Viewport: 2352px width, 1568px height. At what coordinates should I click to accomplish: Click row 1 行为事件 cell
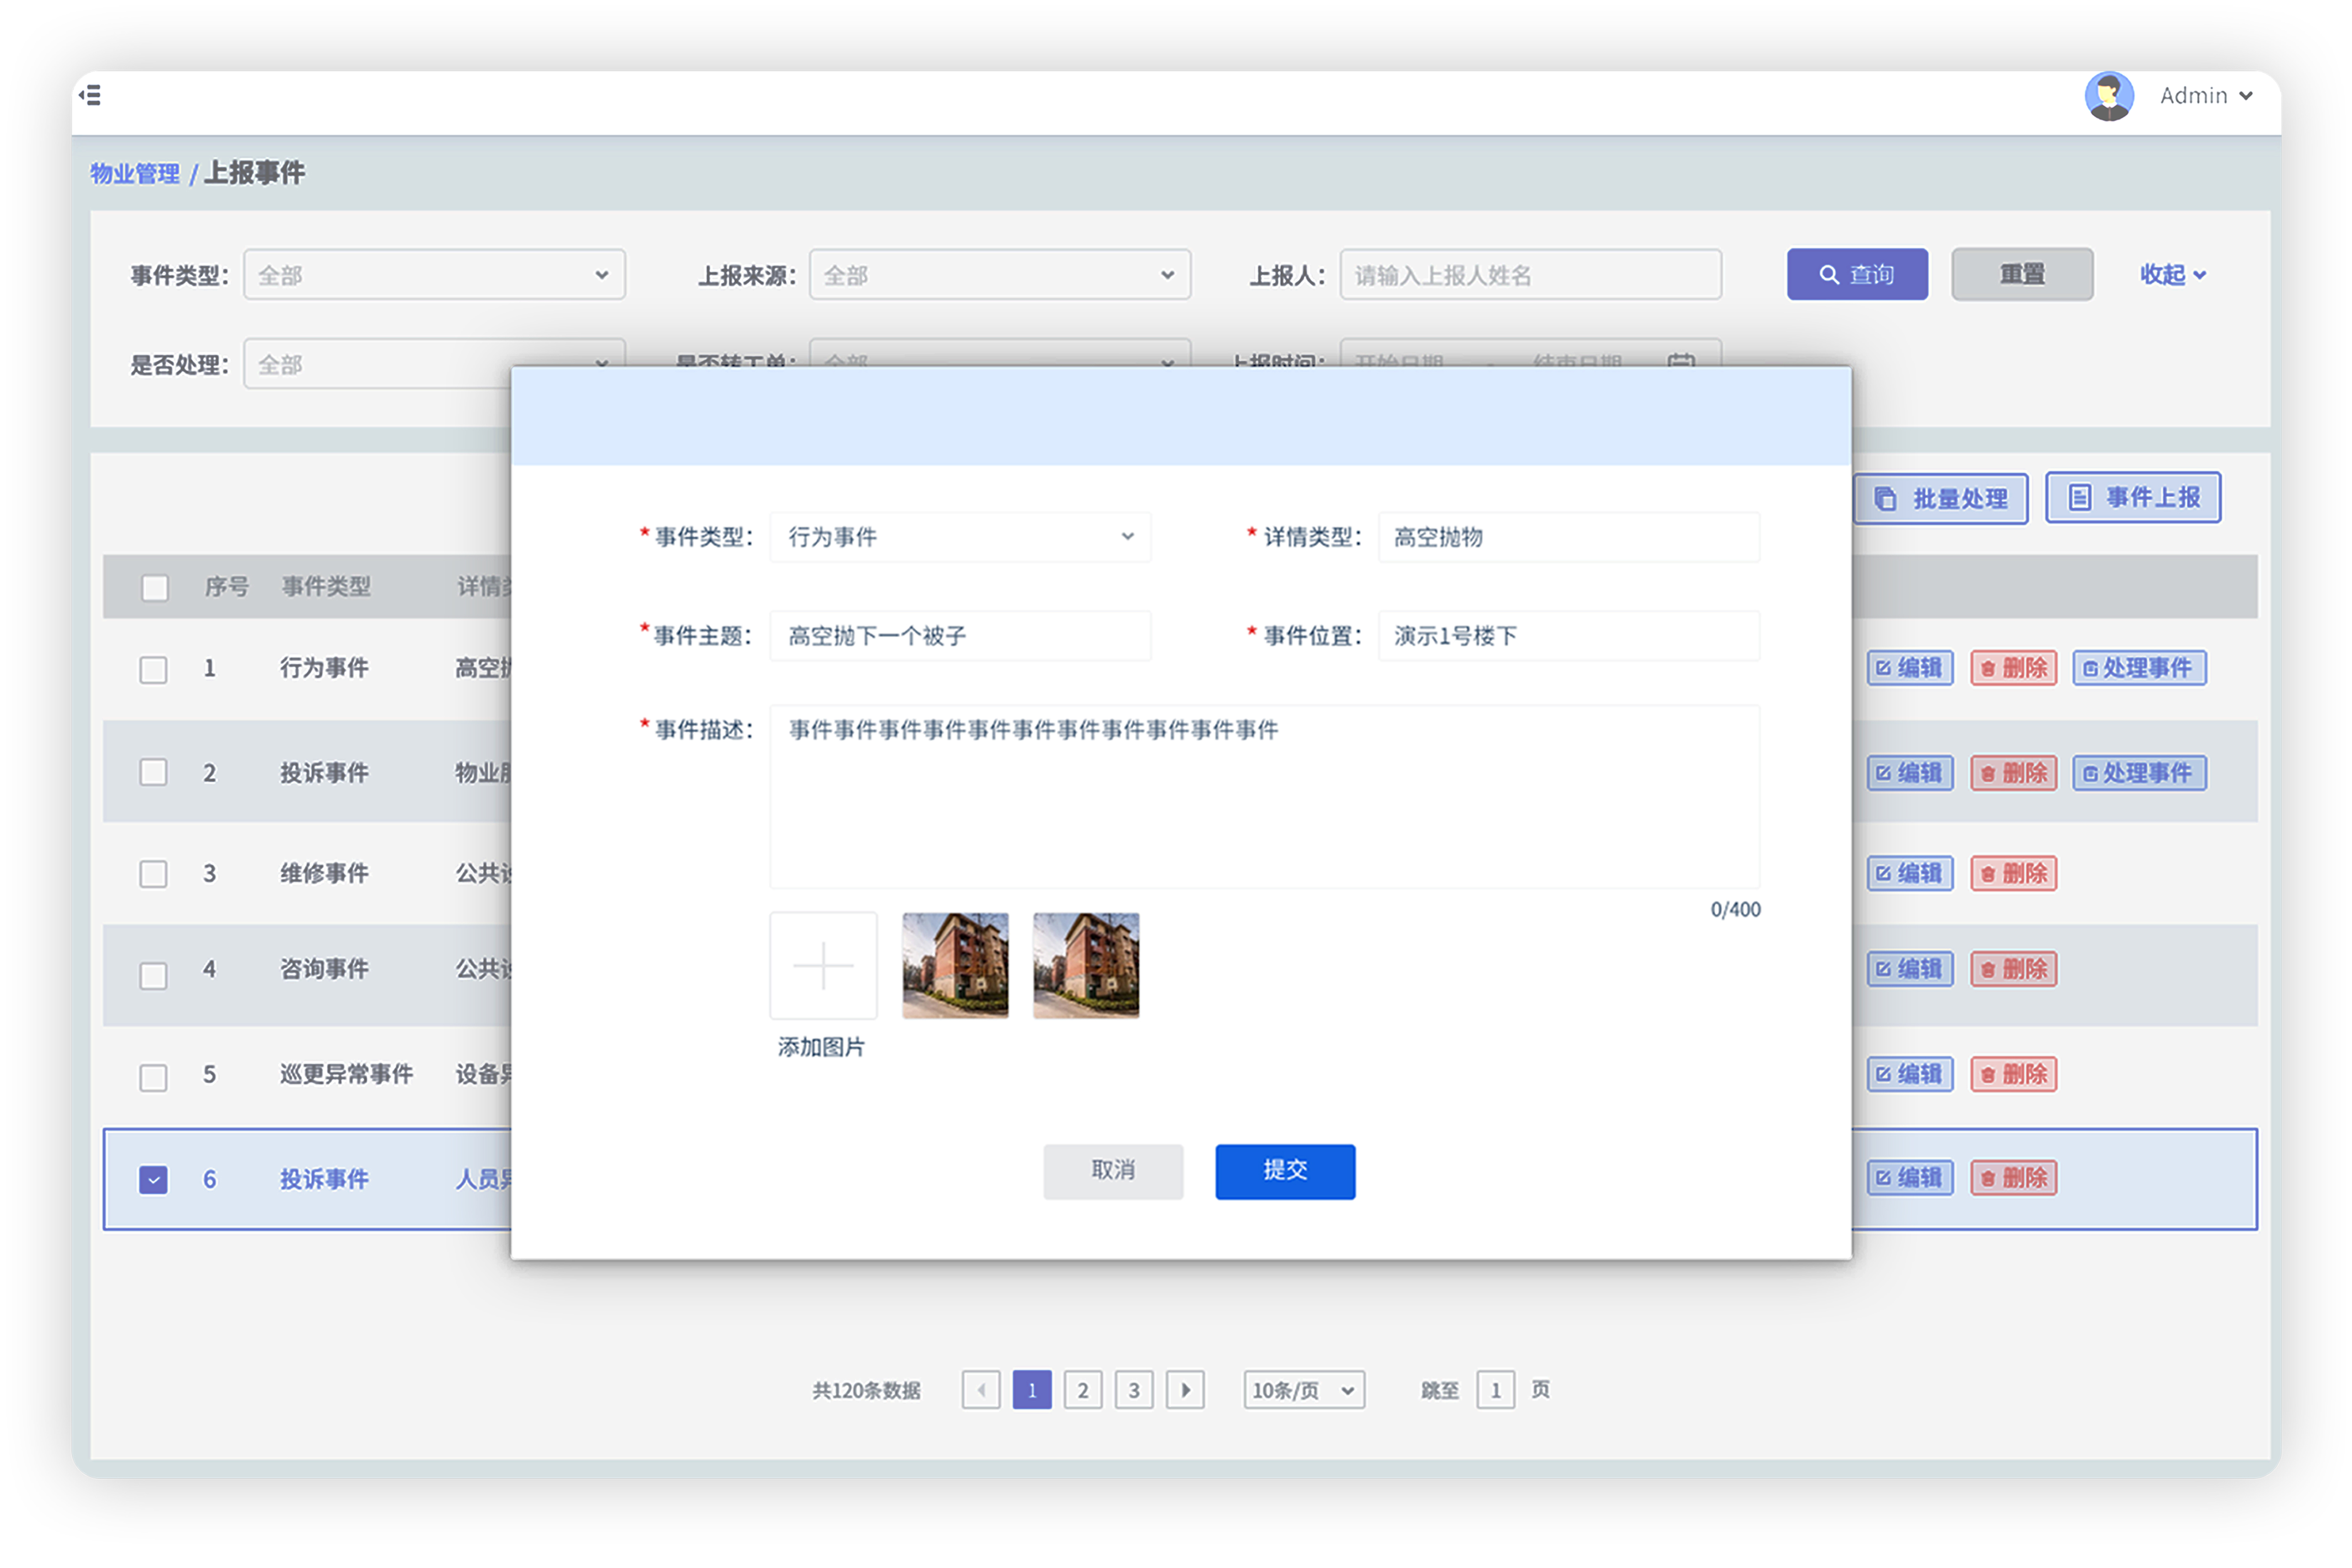pos(324,668)
